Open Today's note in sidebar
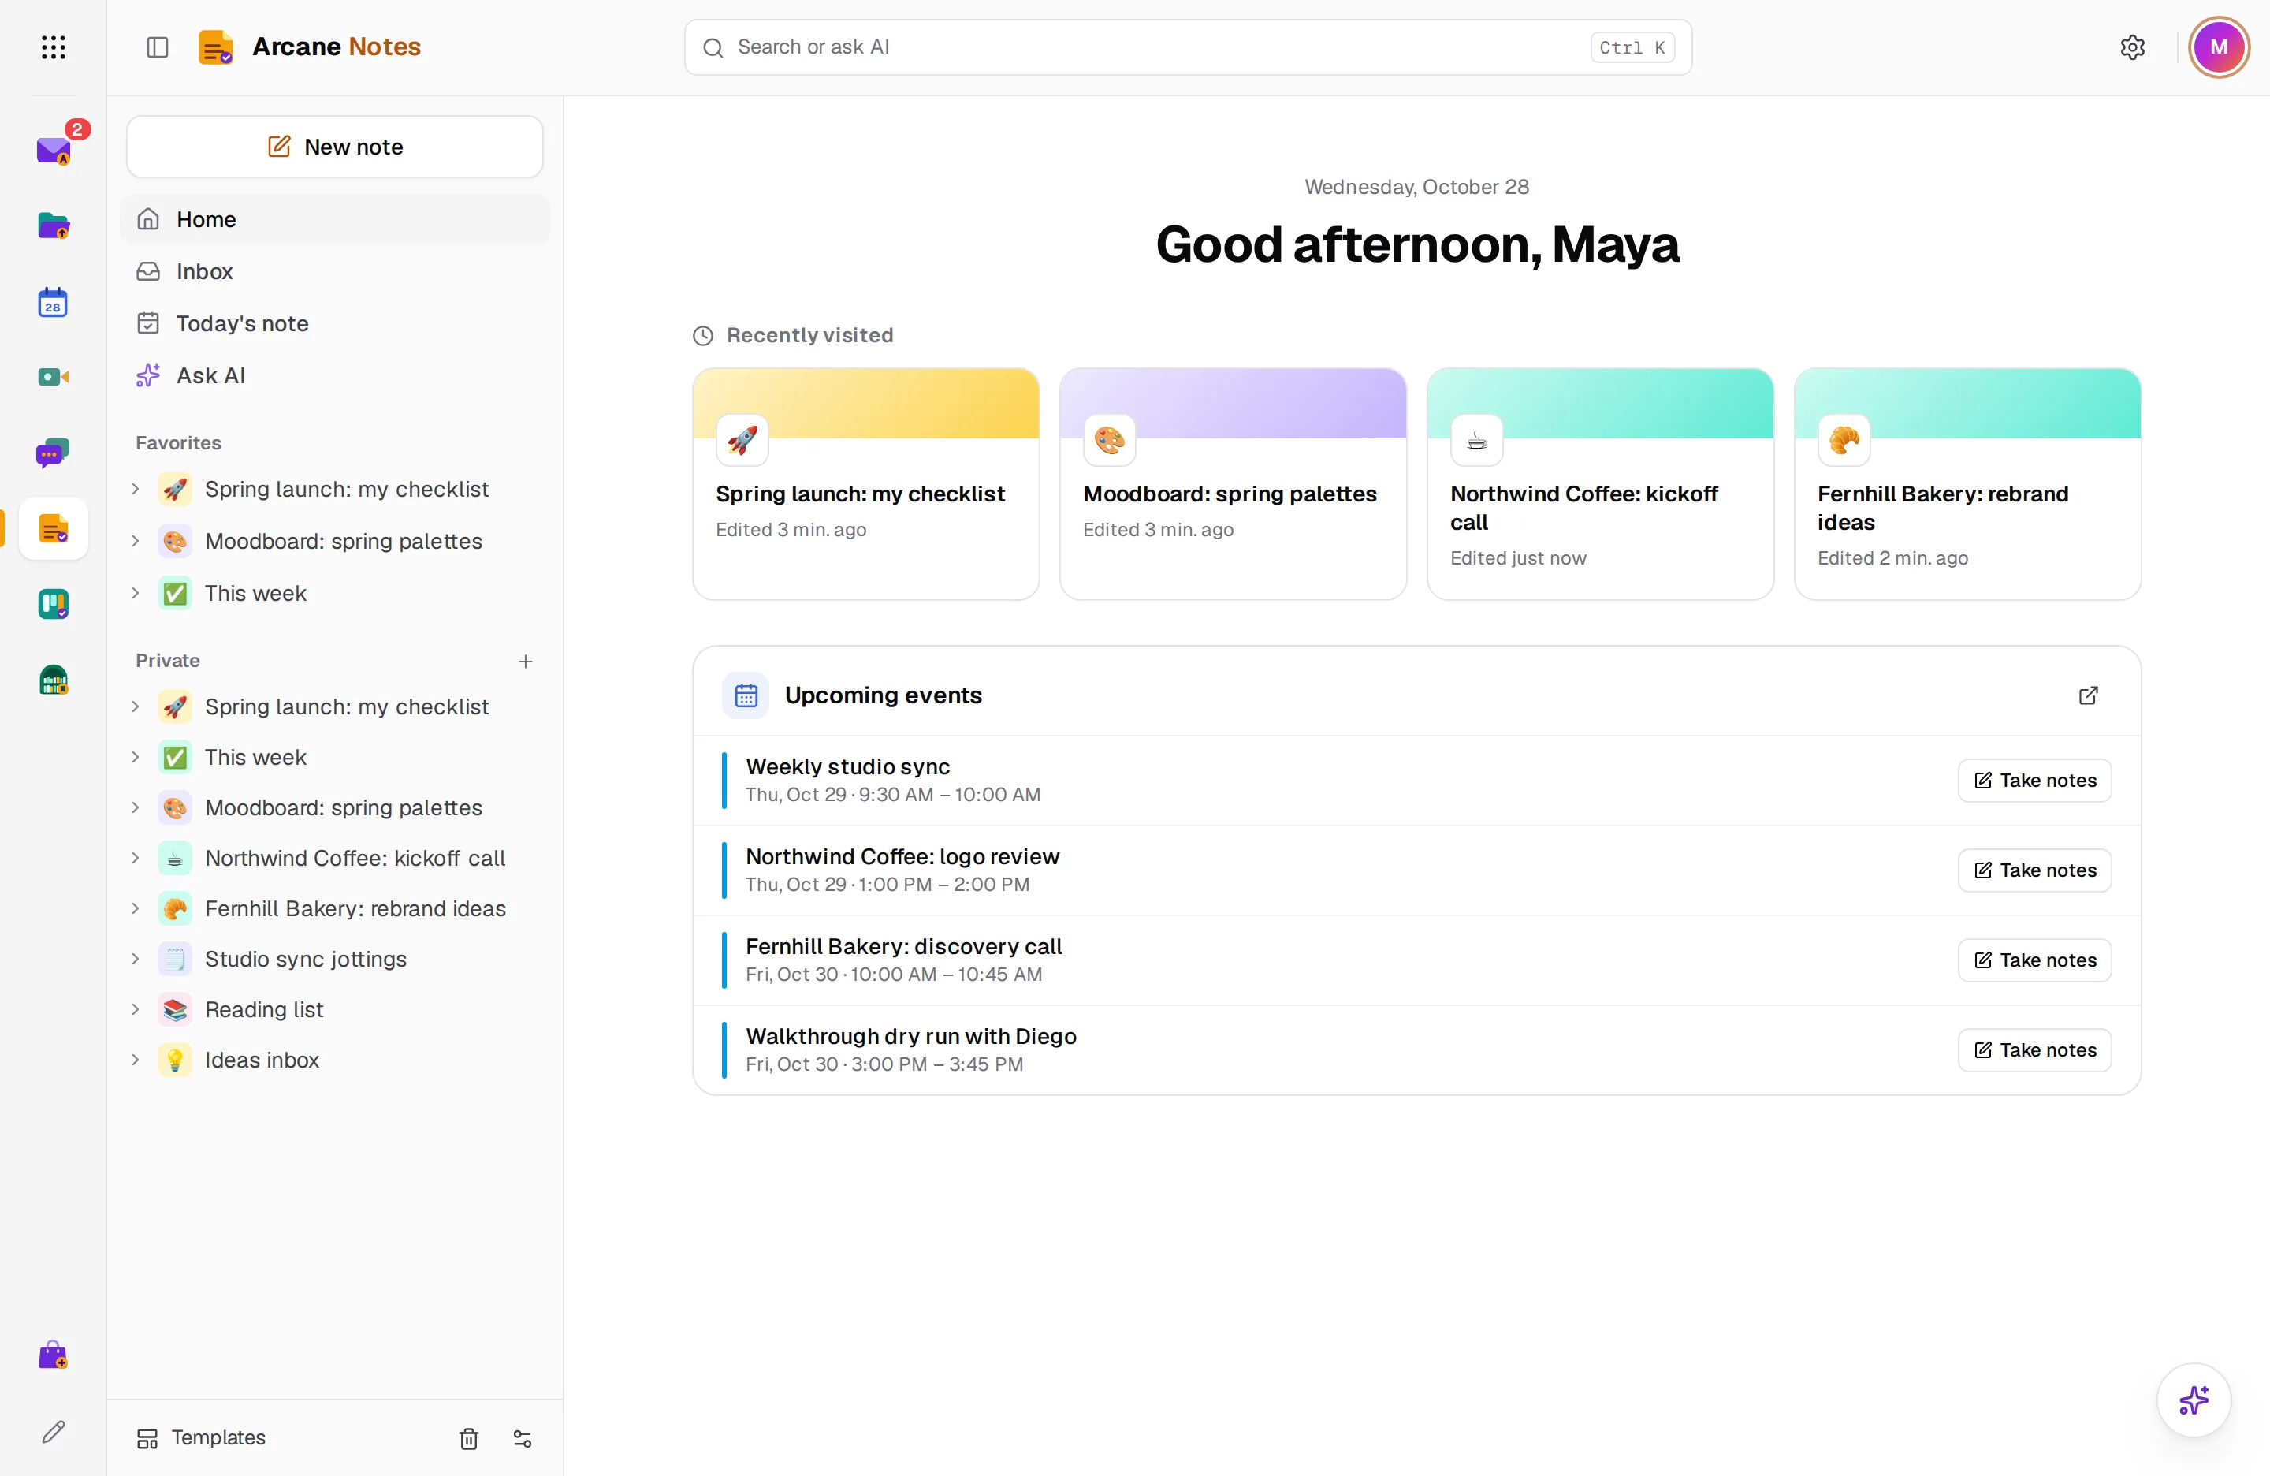 [335, 322]
